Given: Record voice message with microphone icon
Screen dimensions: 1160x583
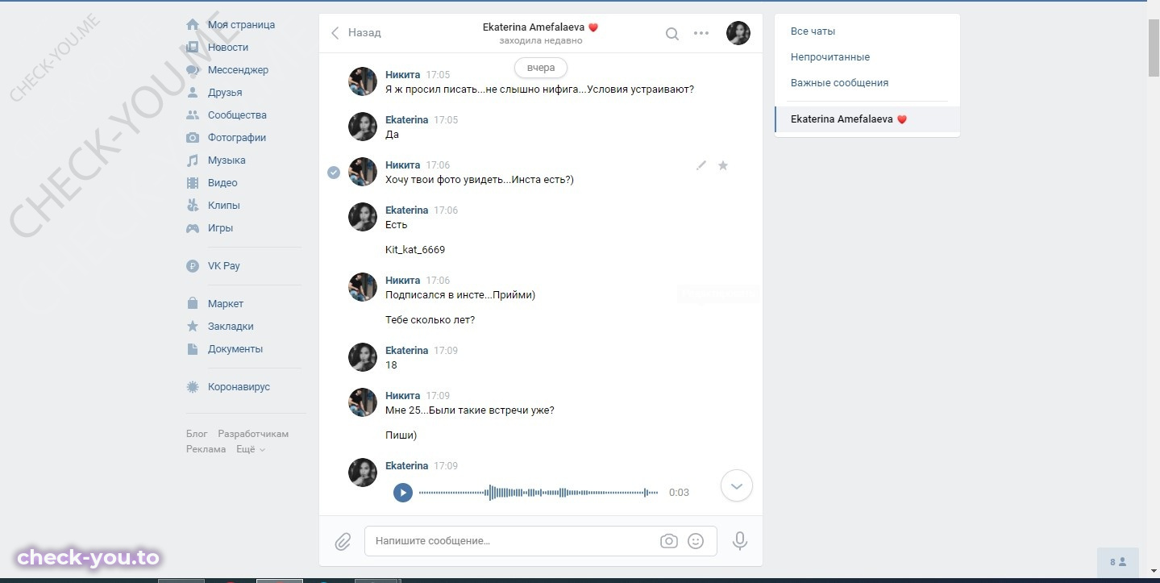Looking at the screenshot, I should [740, 541].
